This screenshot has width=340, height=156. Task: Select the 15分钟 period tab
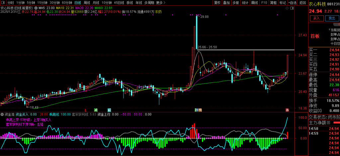42,3
